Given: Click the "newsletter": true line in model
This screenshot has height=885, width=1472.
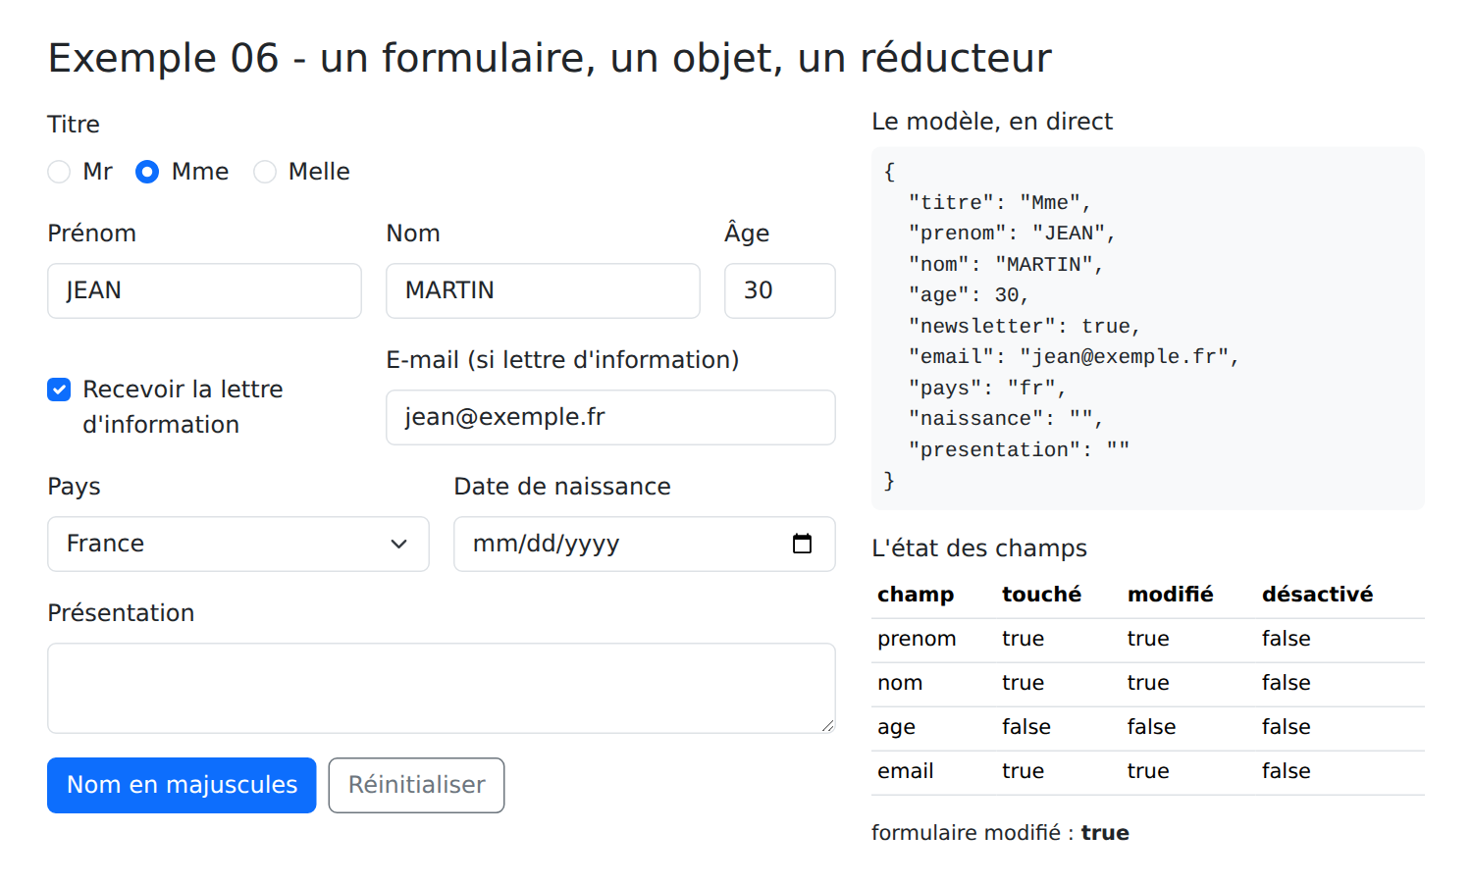Looking at the screenshot, I should (1025, 327).
